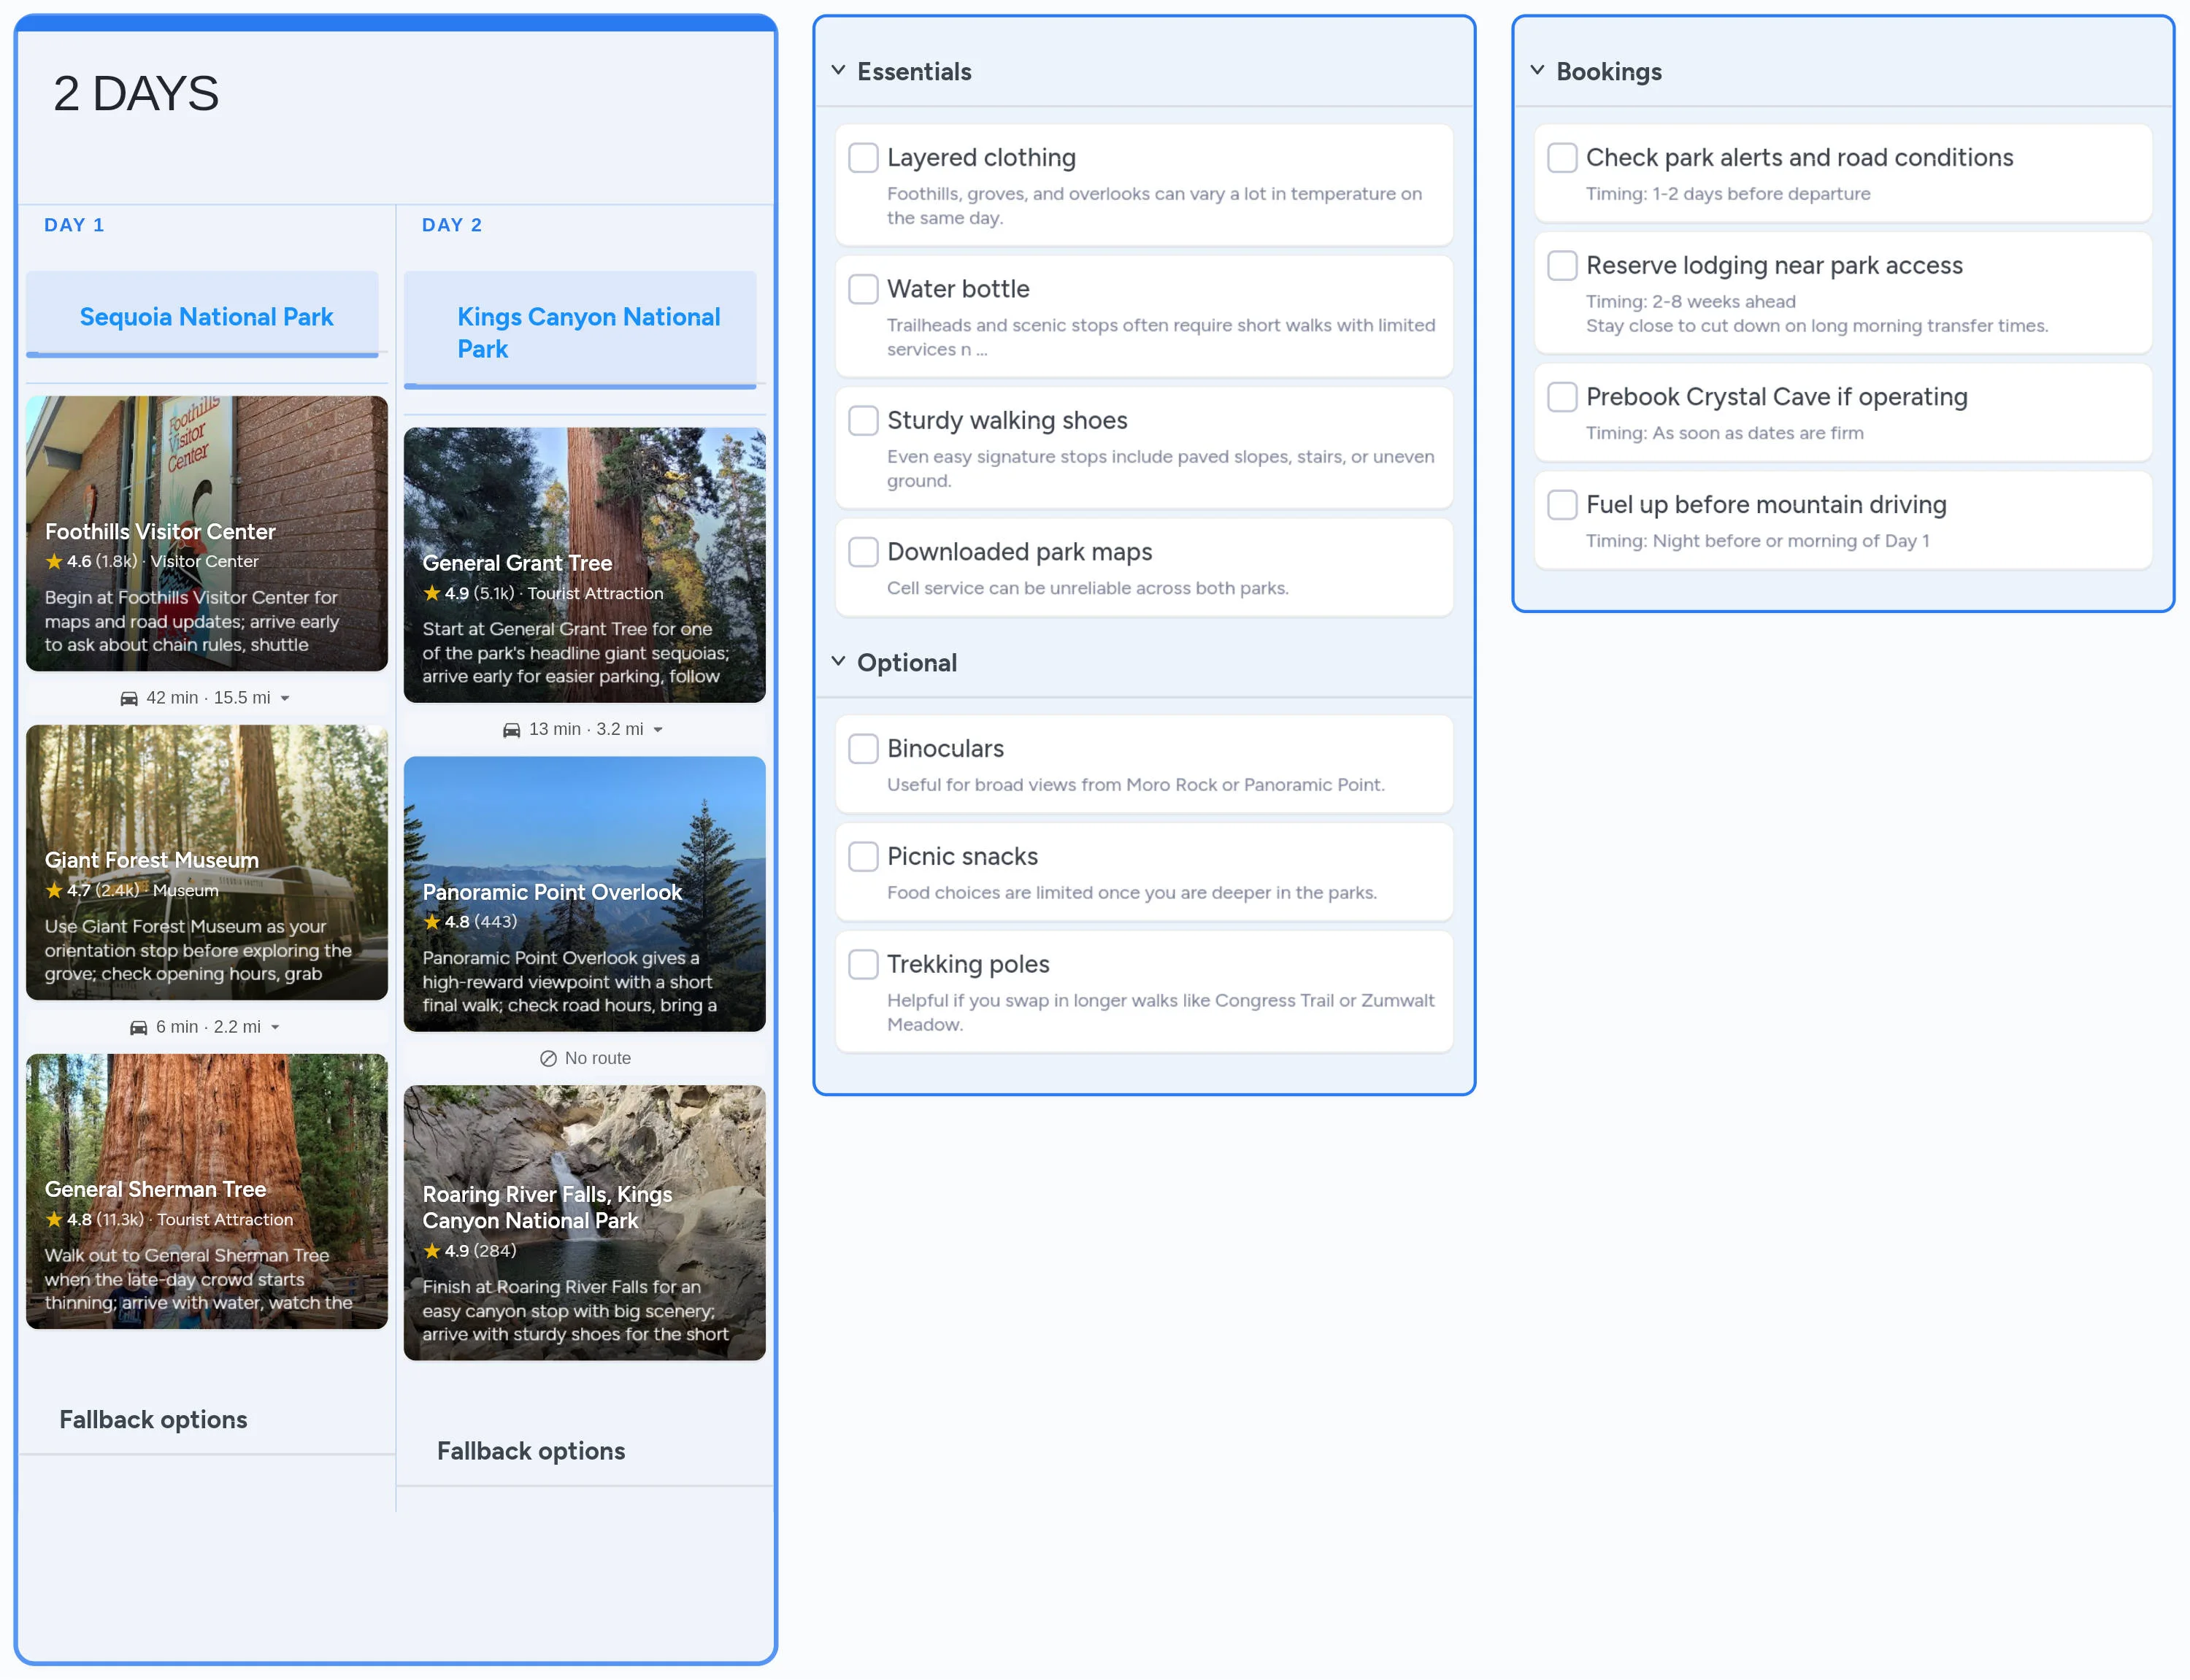The image size is (2190, 1680).
Task: Click the car icon beside the 13 min route
Action: tap(511, 729)
